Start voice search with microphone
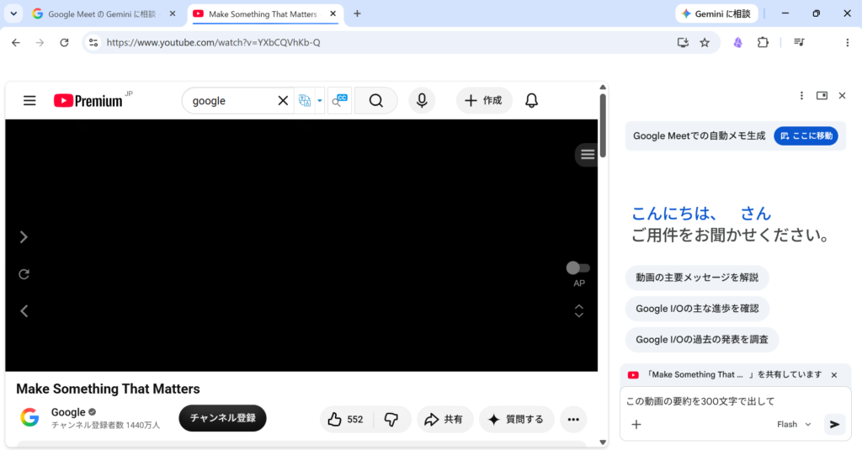This screenshot has height=450, width=862. tap(422, 101)
